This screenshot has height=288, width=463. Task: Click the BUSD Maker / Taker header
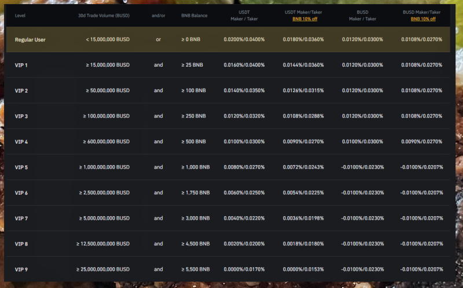point(363,16)
